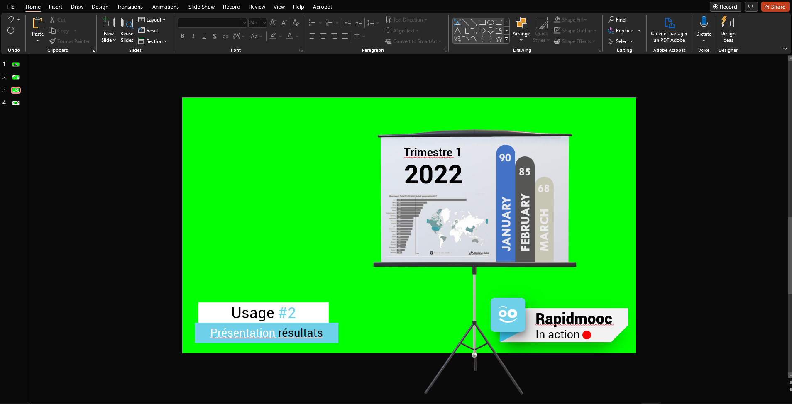Image resolution: width=792 pixels, height=404 pixels.
Task: Apply italic formatting
Action: (x=193, y=36)
